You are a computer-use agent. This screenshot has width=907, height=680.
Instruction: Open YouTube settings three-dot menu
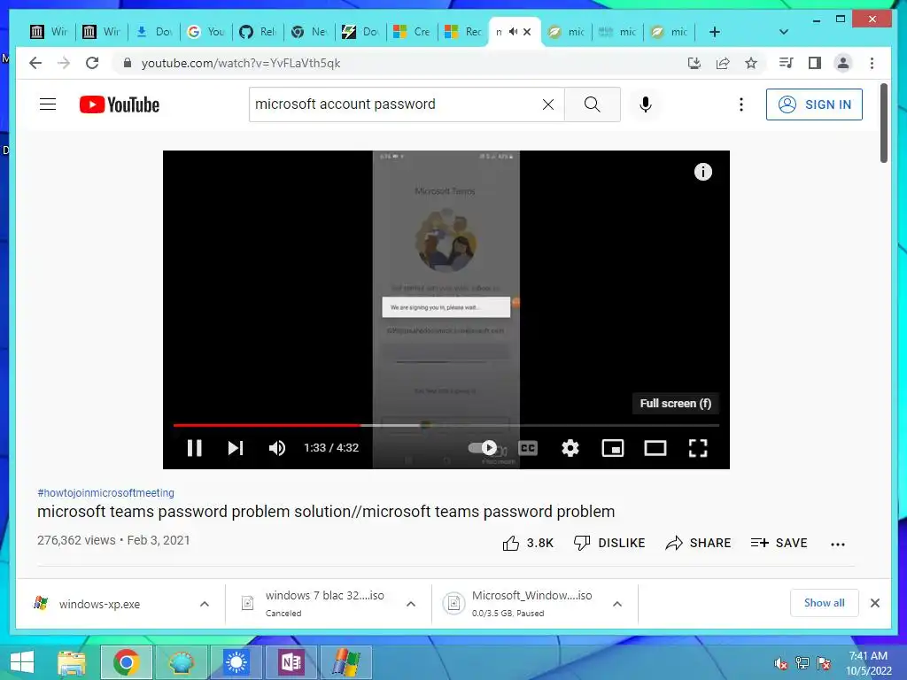click(741, 104)
